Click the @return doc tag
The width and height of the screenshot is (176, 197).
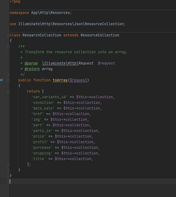(32, 69)
